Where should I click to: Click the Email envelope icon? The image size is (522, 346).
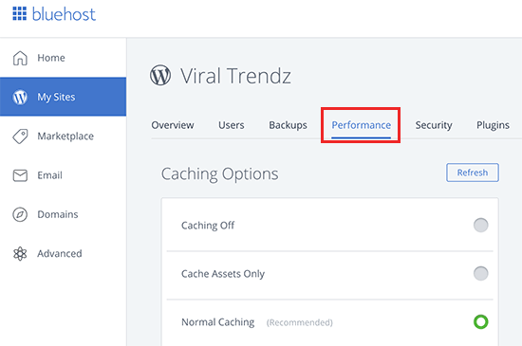tap(20, 175)
